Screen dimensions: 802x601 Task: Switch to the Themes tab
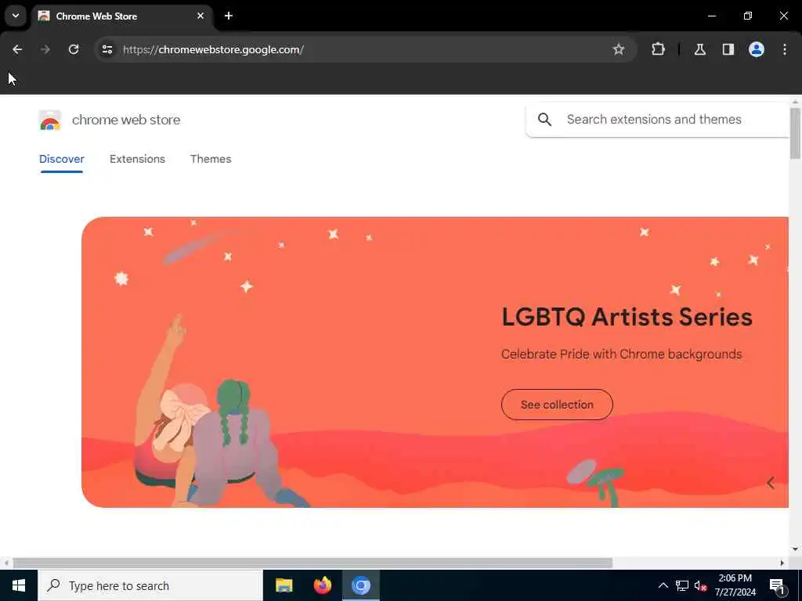[211, 159]
